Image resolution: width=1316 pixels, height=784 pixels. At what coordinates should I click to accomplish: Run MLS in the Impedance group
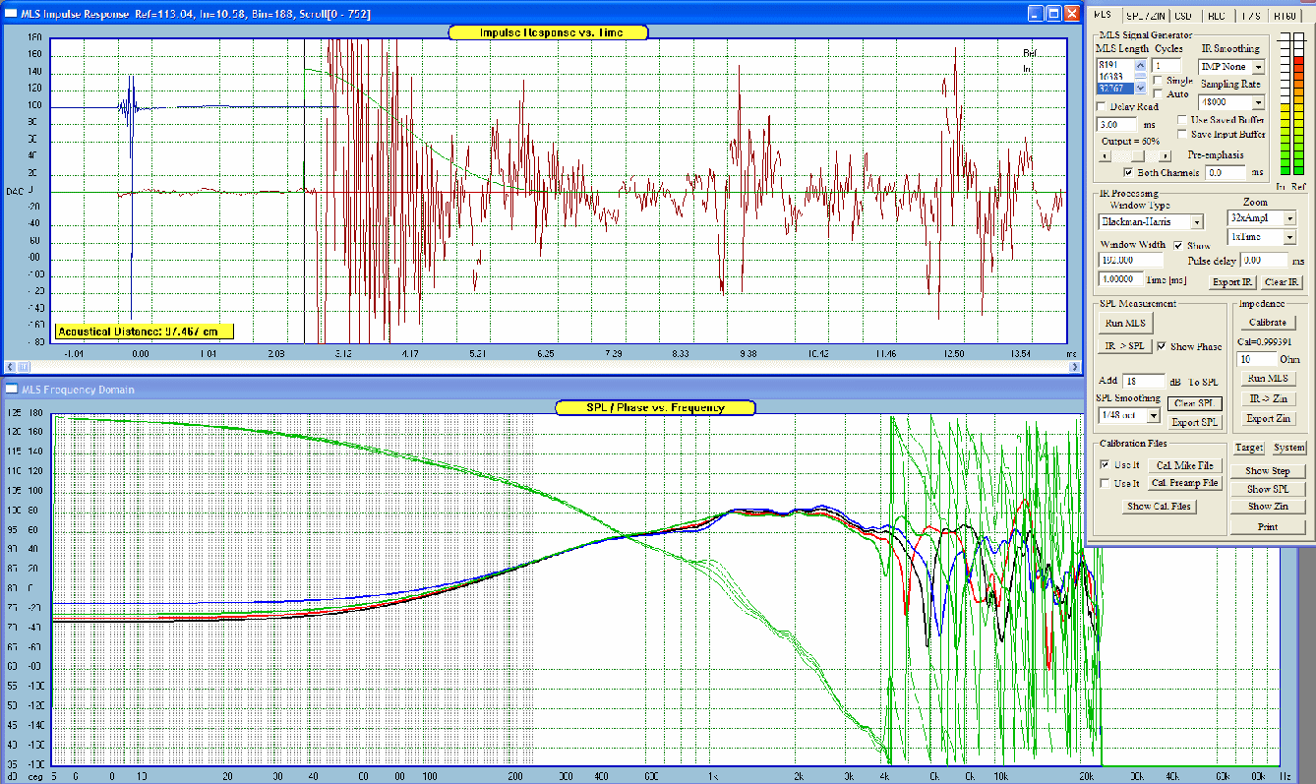tap(1267, 379)
